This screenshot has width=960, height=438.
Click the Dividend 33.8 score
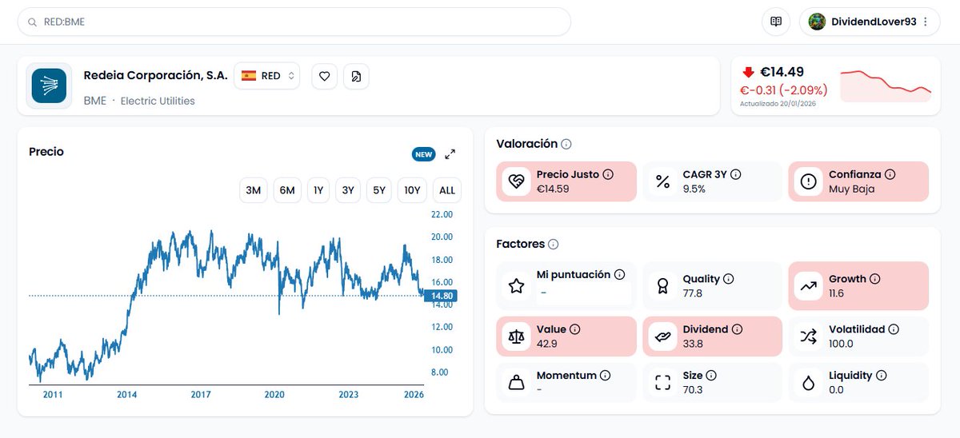pyautogui.click(x=693, y=344)
